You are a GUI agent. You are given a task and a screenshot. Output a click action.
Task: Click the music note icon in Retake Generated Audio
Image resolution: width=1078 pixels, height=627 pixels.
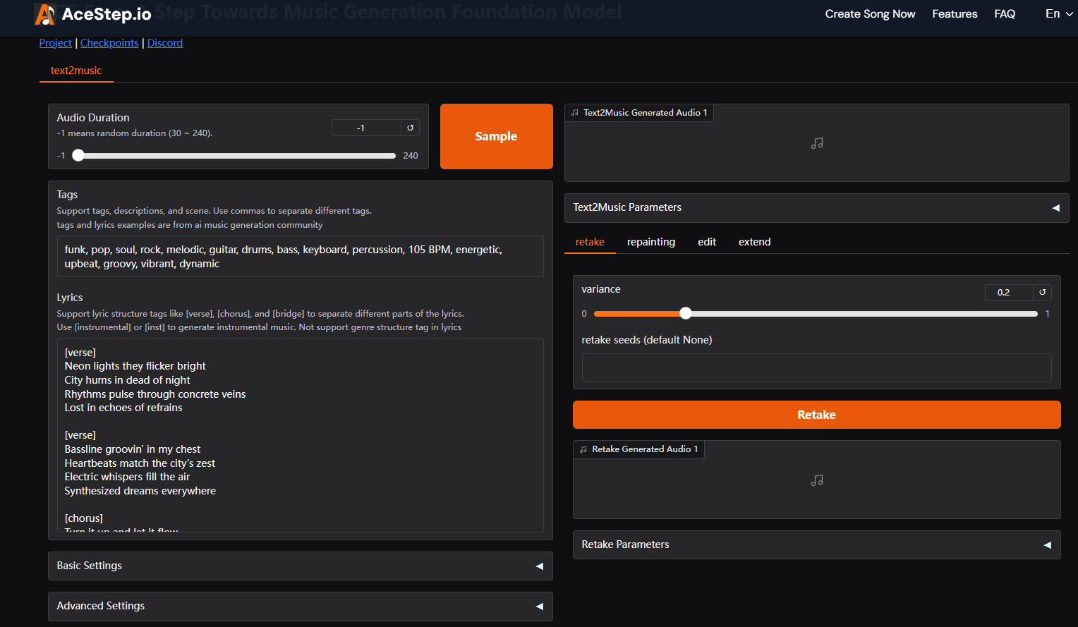pos(817,480)
